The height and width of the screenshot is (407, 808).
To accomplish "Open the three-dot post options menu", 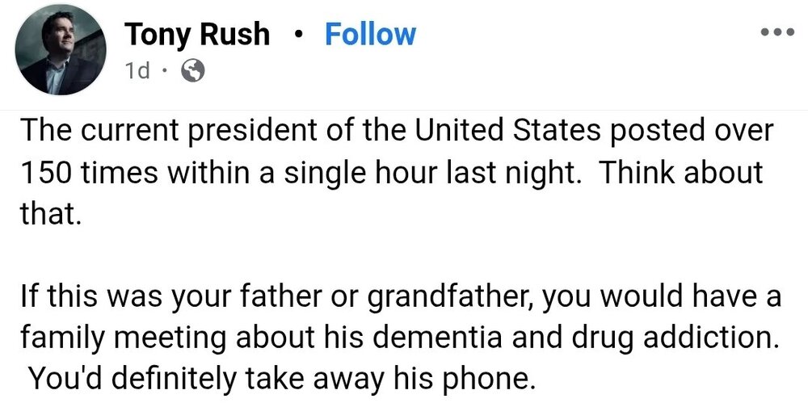I will [778, 35].
